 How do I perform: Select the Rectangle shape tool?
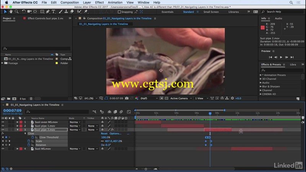pos(42,12)
